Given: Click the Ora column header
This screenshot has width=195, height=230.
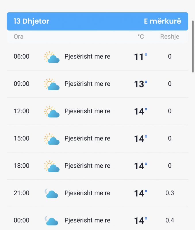Looking at the screenshot, I should (18, 37).
